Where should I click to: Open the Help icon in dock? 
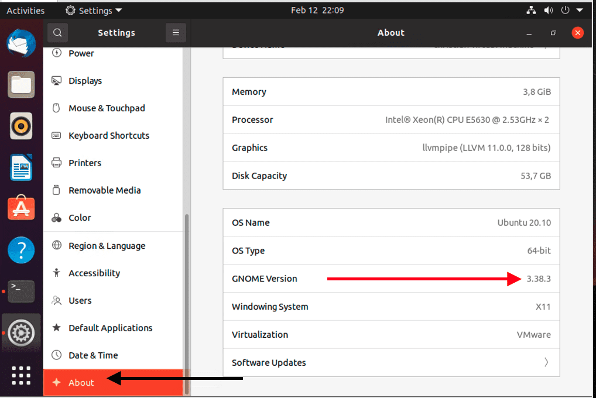(21, 251)
